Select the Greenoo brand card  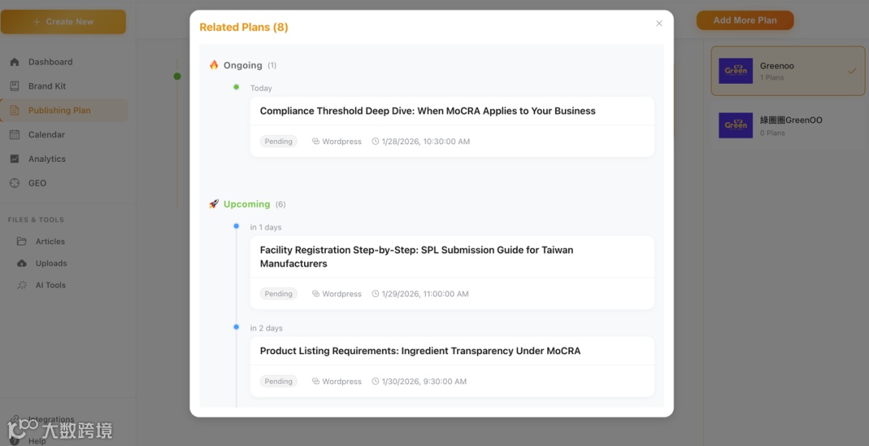(788, 71)
